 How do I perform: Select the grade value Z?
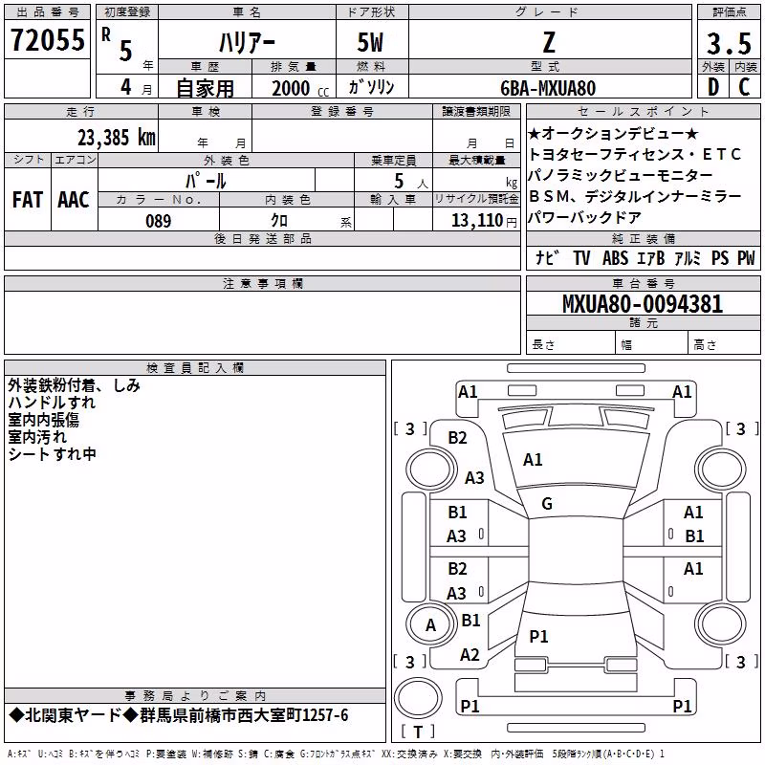(x=549, y=42)
